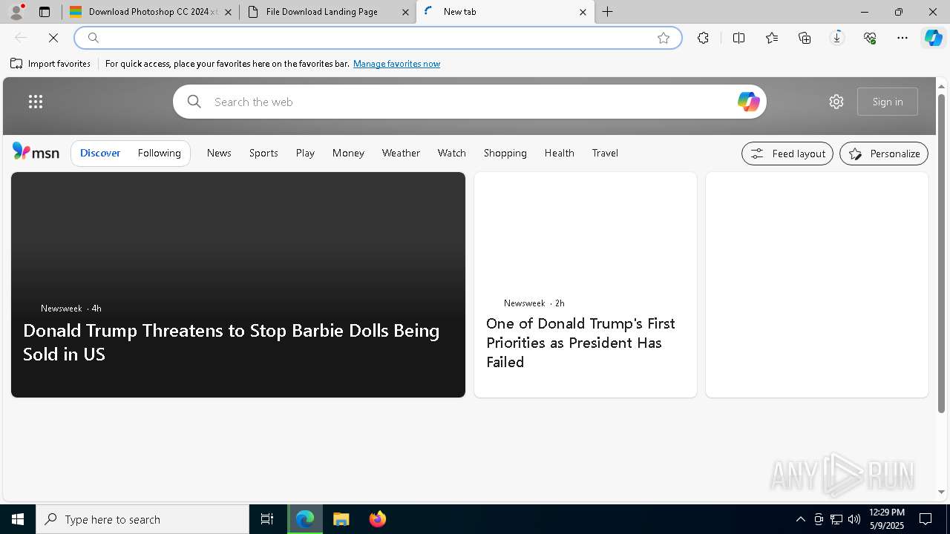Select the Discover feed tab
950x534 pixels.
point(100,153)
